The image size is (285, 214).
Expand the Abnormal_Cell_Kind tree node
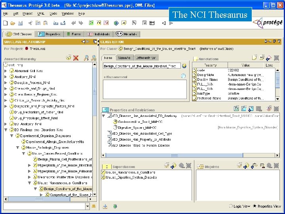(6, 71)
